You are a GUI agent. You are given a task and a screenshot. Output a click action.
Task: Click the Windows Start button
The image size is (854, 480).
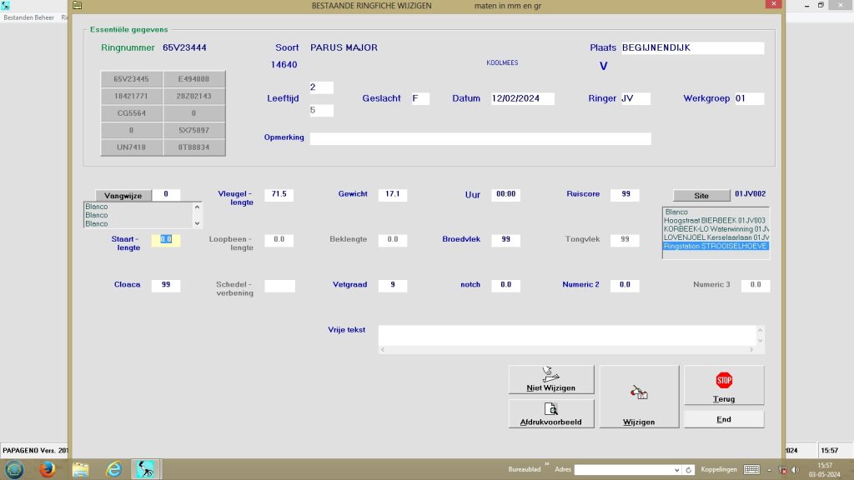pos(14,469)
